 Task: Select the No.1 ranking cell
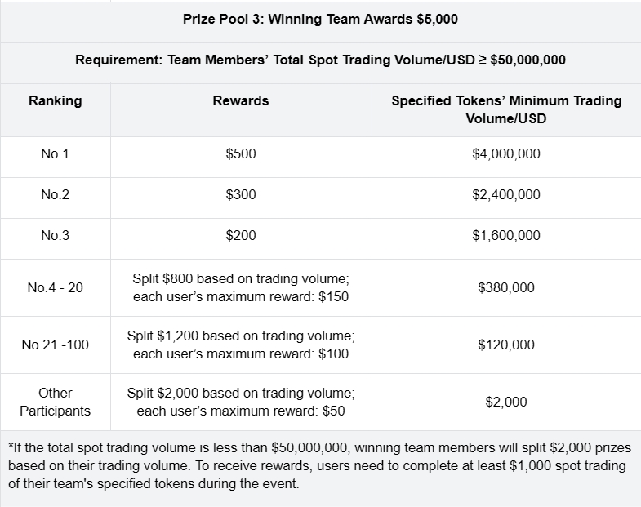coord(55,153)
